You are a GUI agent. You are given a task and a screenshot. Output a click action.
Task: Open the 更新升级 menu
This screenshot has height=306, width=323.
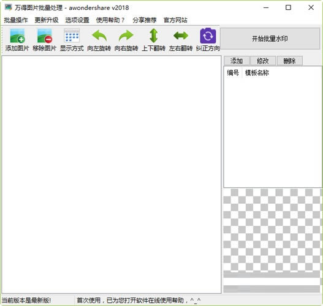(x=47, y=20)
